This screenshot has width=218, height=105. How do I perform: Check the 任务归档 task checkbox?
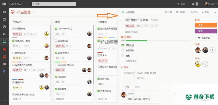13,82
